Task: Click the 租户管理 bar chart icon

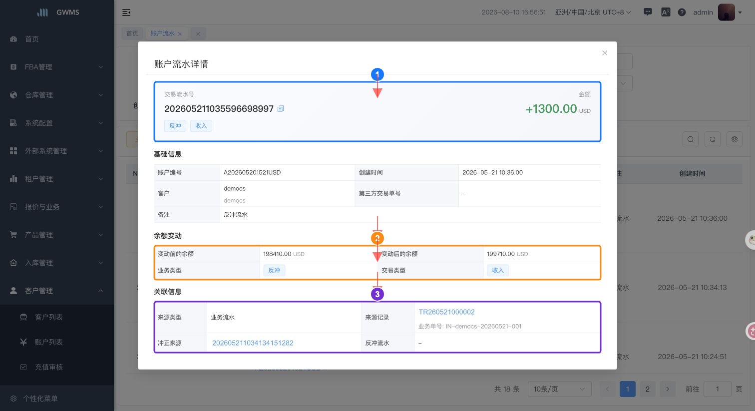Action: click(x=13, y=179)
